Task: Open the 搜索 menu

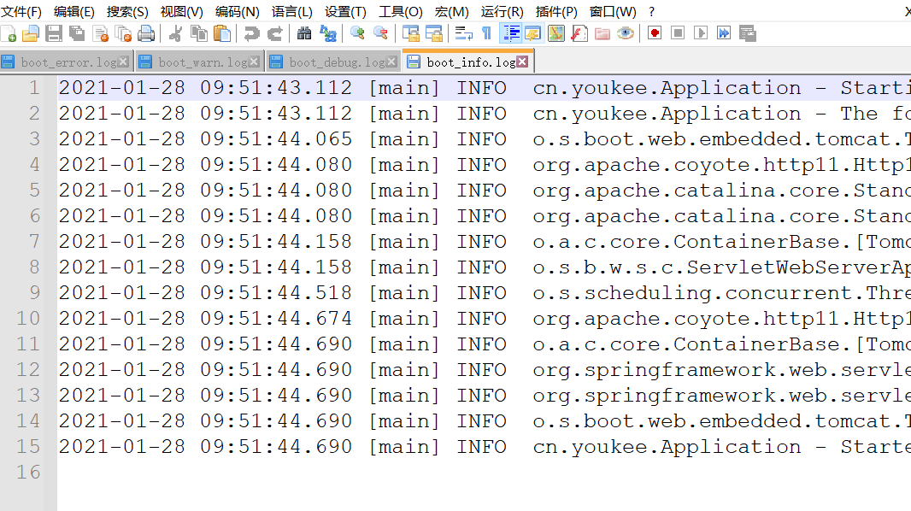Action: [x=126, y=12]
